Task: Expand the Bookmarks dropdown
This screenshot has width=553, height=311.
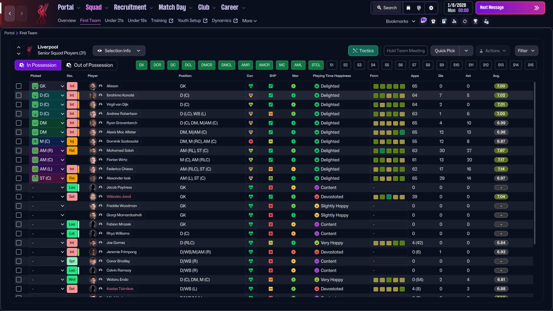Action: click(x=400, y=21)
